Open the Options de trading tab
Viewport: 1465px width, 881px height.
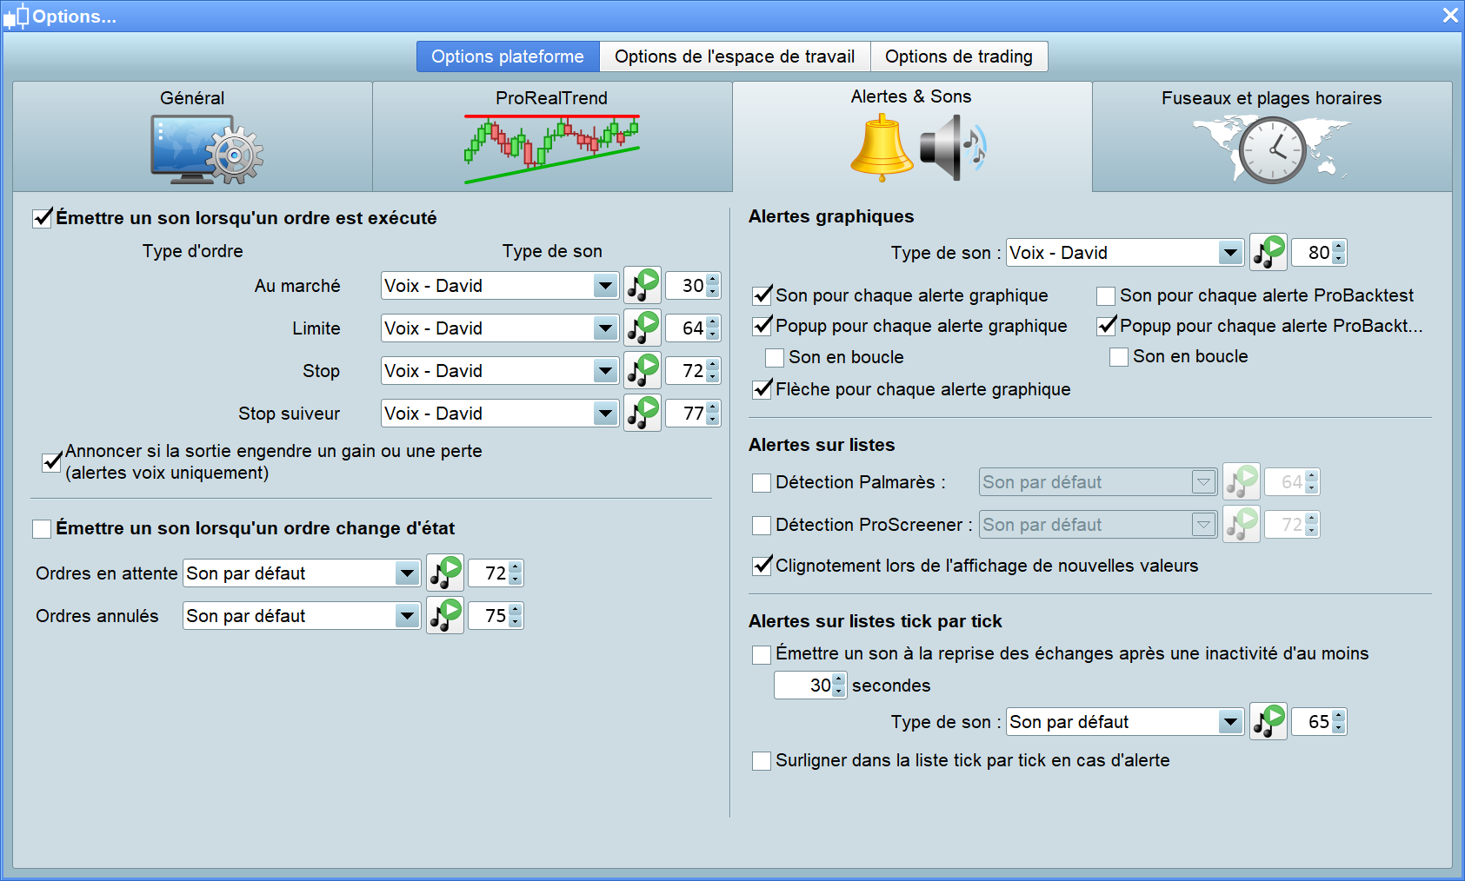tap(959, 56)
